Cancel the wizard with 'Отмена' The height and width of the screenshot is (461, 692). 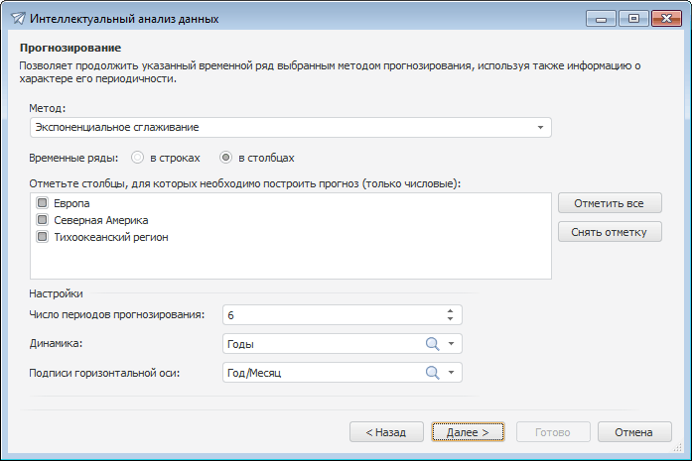tap(633, 432)
